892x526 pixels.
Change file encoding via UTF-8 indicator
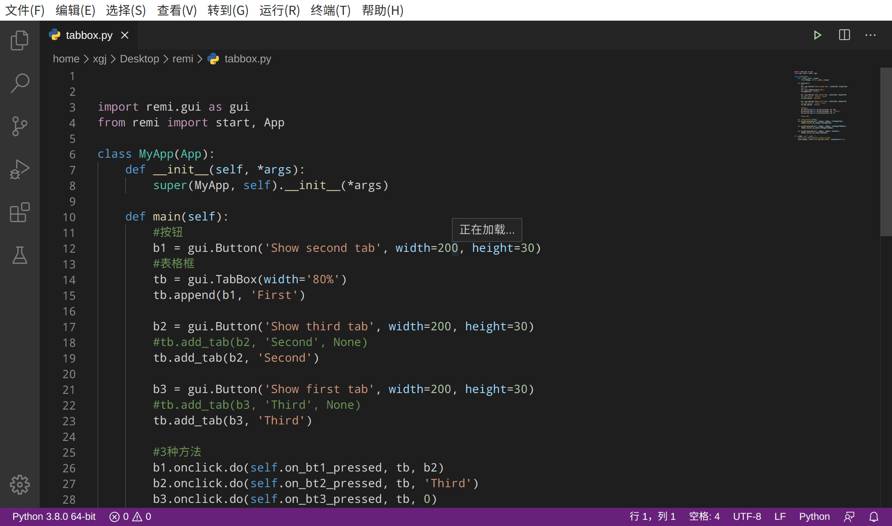747,516
